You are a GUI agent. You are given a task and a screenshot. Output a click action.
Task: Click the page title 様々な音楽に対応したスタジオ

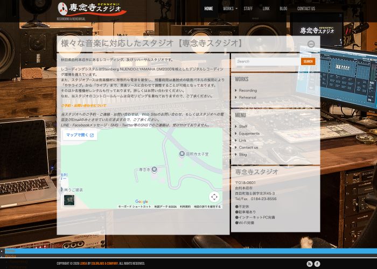click(x=152, y=44)
